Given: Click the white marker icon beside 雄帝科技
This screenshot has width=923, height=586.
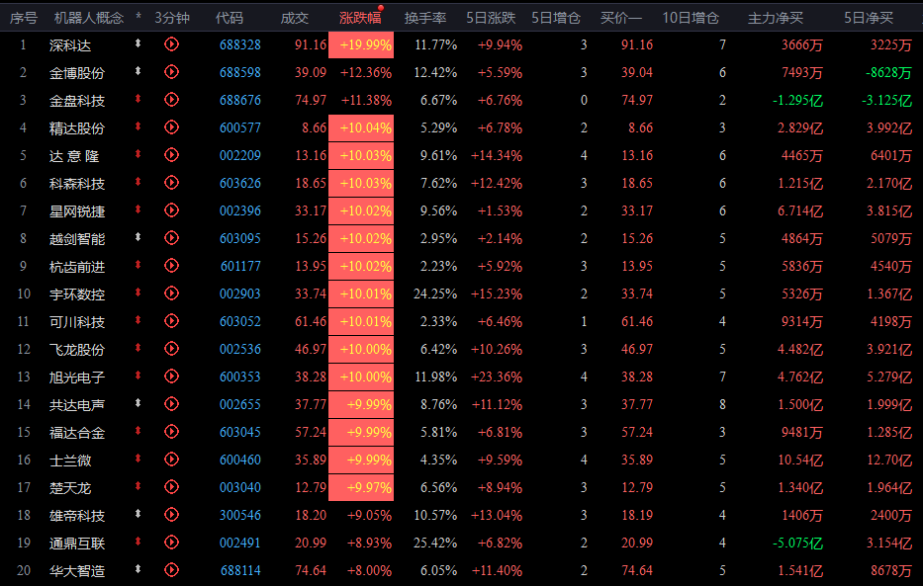Looking at the screenshot, I should coord(138,514).
